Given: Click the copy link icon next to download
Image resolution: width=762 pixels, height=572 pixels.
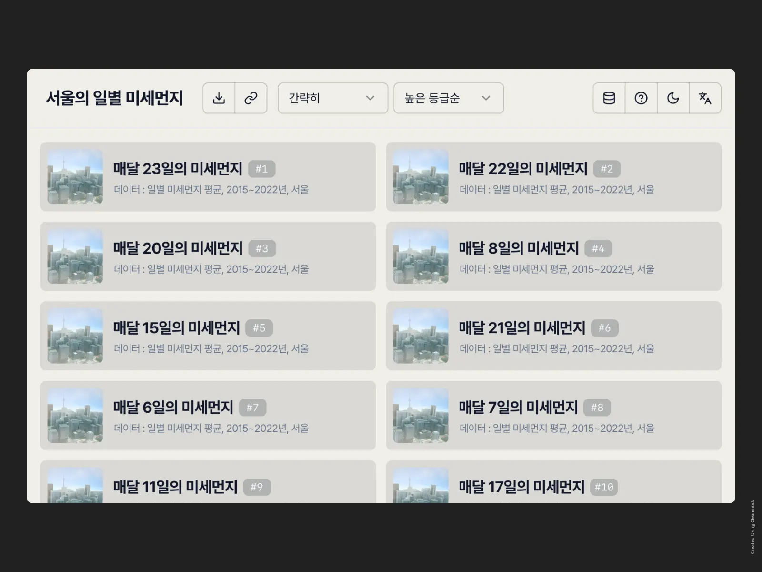Looking at the screenshot, I should [x=251, y=98].
